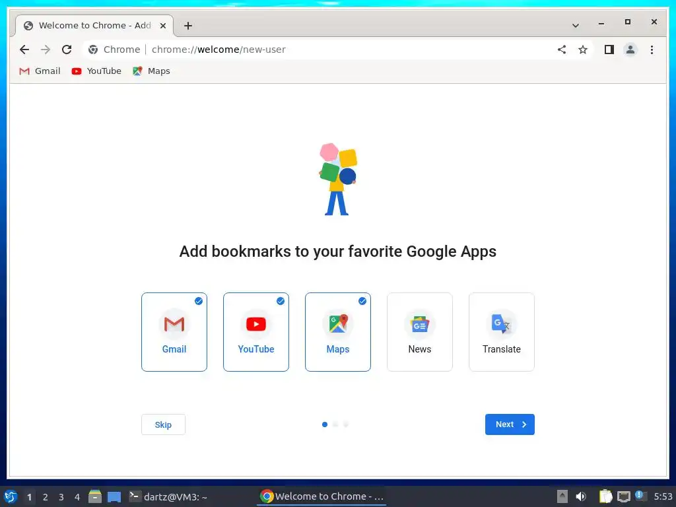Click the network tray icon
Viewport: 676px width, 507px height.
coord(624,496)
